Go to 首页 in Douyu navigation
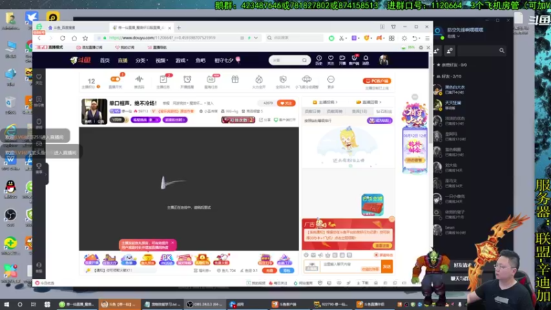This screenshot has height=310, width=551. point(105,61)
